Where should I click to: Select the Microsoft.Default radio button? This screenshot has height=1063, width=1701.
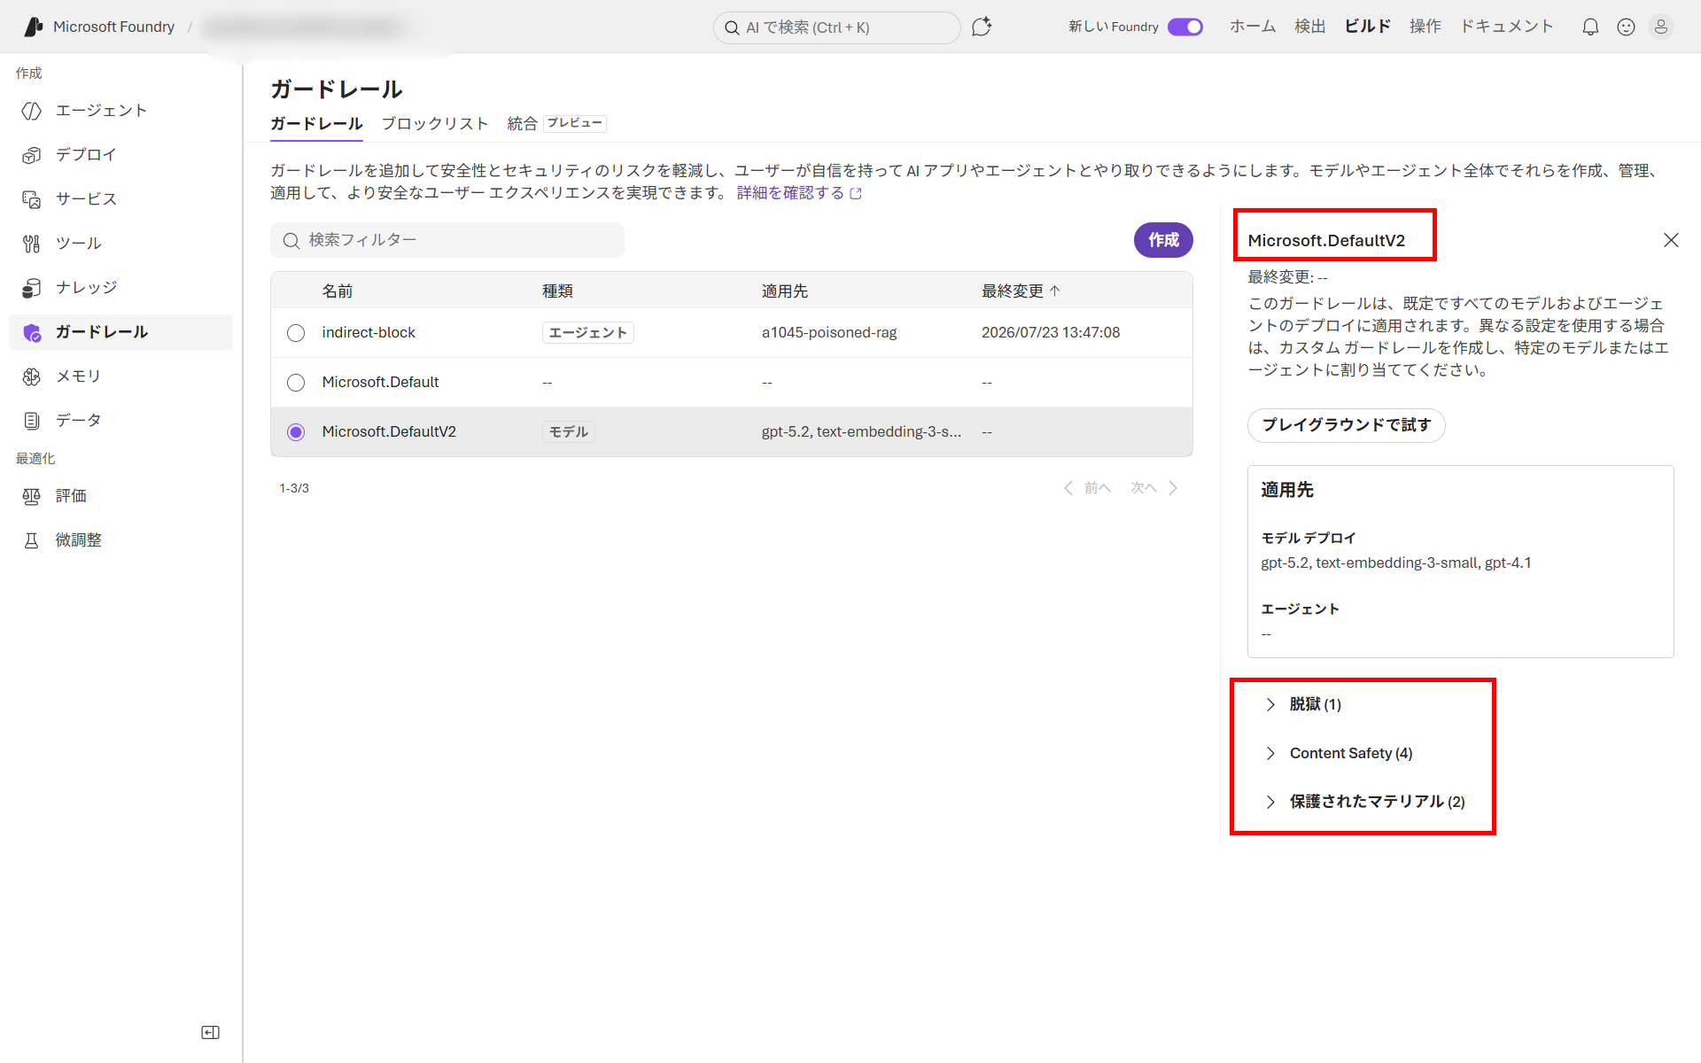pos(296,383)
